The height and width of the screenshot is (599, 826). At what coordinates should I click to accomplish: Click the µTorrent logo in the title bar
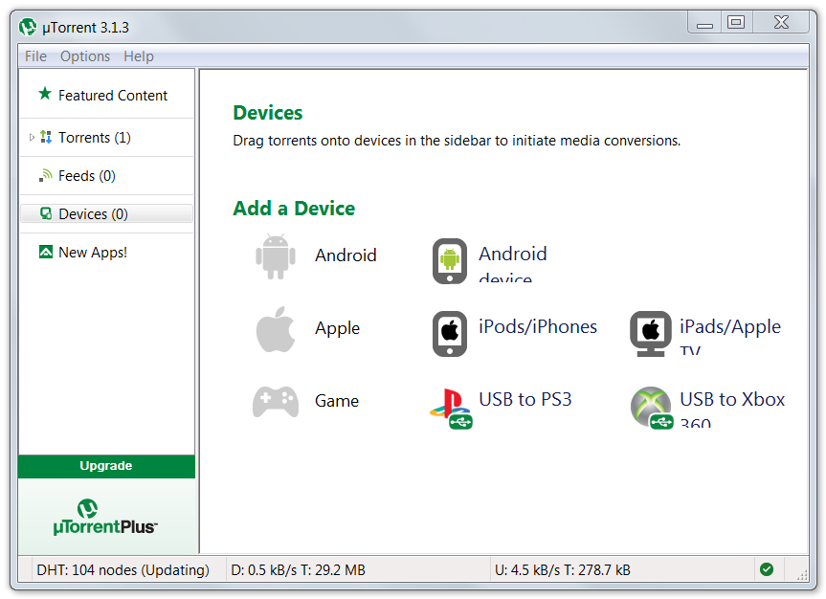[28, 27]
